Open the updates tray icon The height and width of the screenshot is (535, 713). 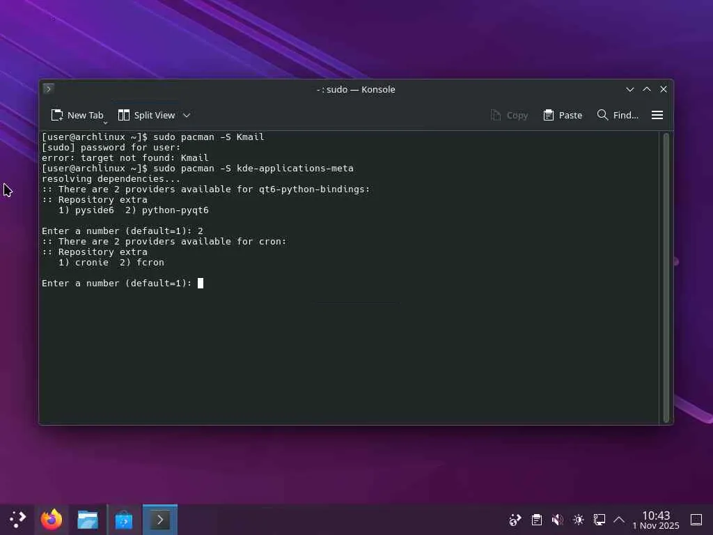pos(515,520)
